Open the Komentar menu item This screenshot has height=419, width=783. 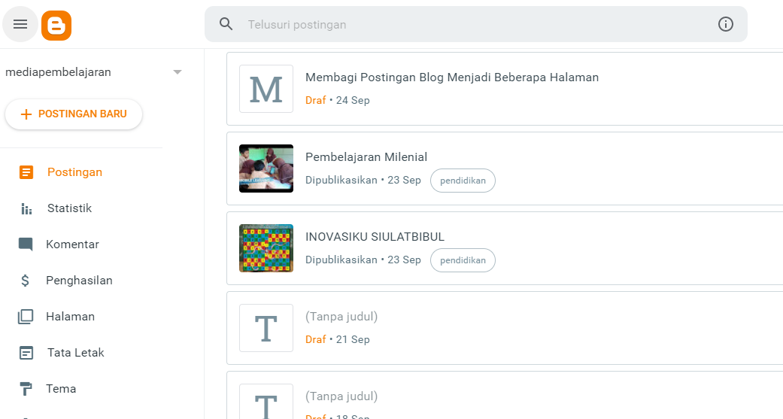pos(72,244)
